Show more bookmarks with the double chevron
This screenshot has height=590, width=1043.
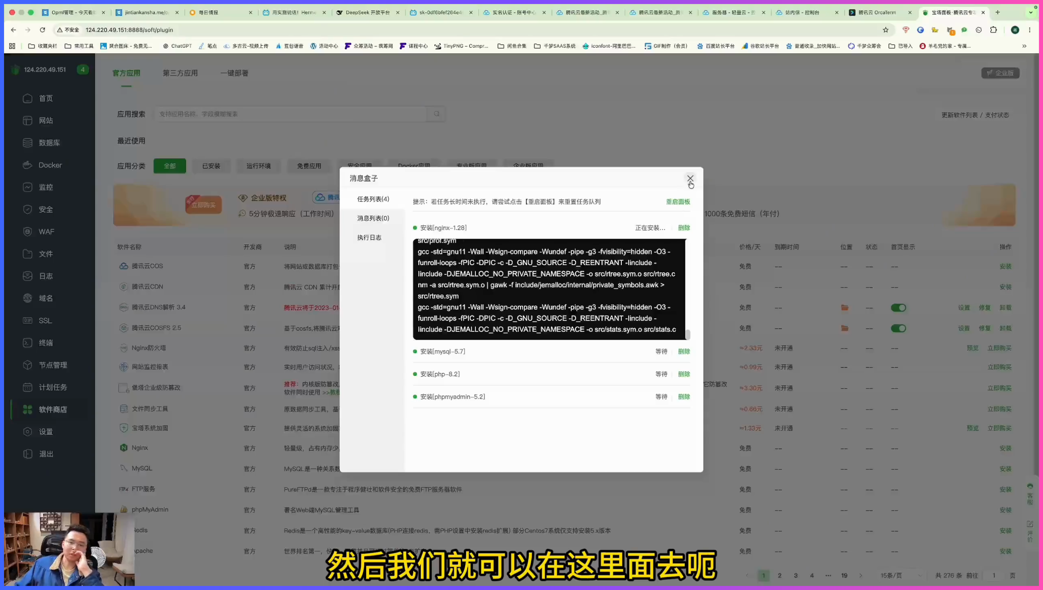[1024, 46]
